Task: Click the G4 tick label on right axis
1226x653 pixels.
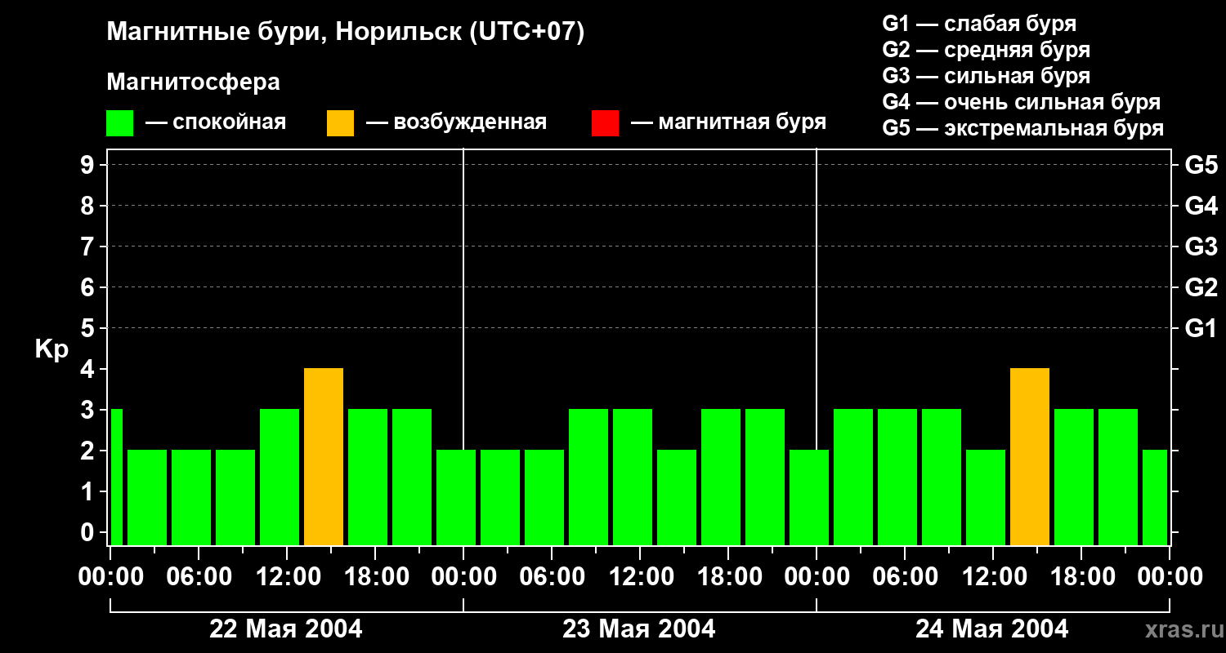Action: [1201, 207]
